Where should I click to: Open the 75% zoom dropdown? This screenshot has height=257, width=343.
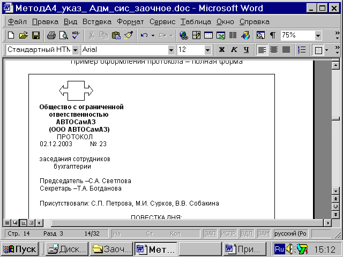[x=318, y=35]
